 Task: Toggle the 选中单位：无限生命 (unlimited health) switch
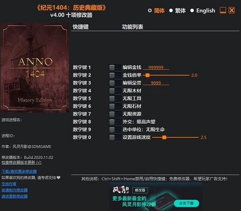click(115, 129)
